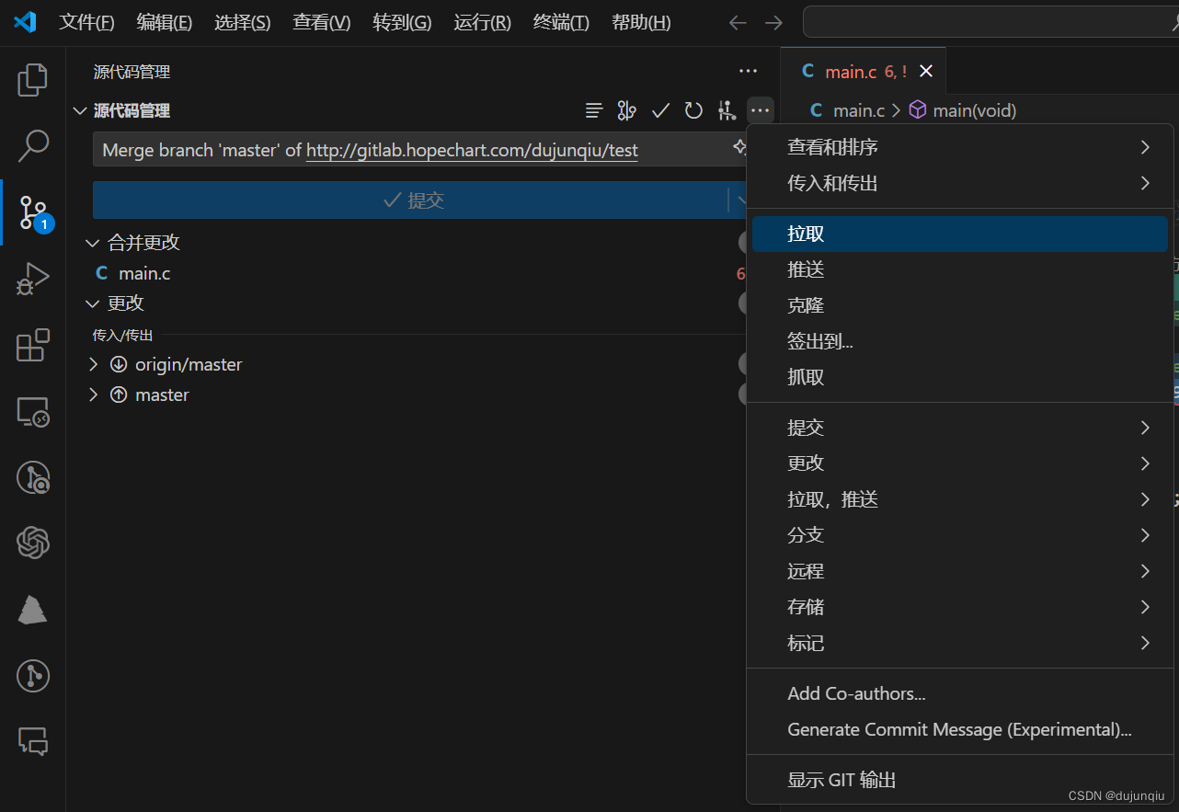Screen dimensions: 1179x812
Task: Open the 运行(R) menu
Action: click(x=482, y=23)
